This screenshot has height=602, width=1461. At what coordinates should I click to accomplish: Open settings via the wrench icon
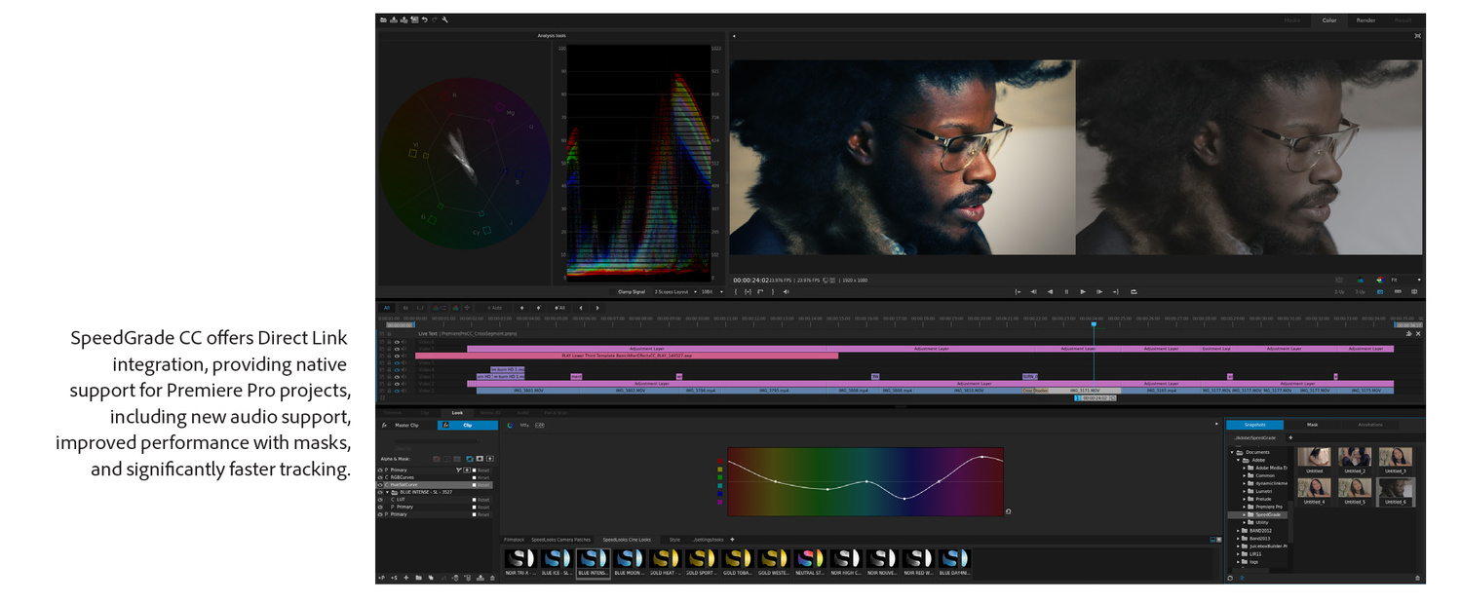[445, 19]
